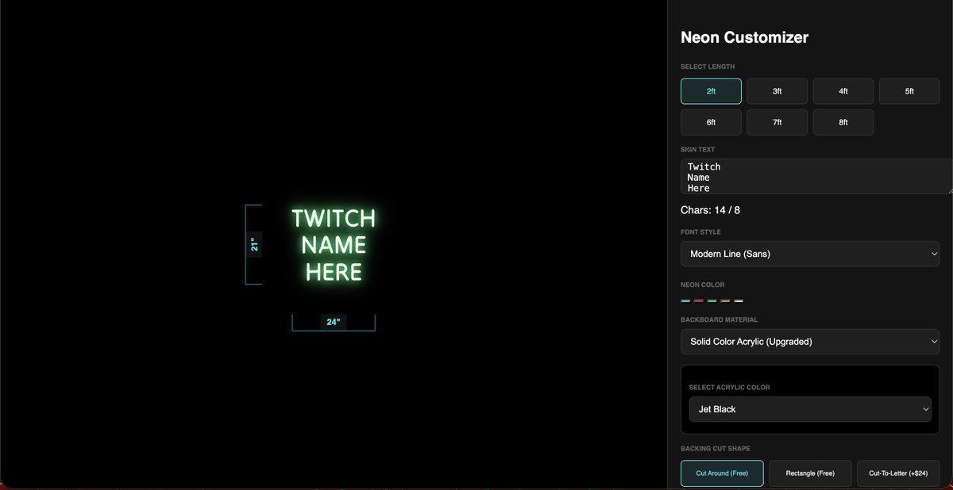
Task: Click the 24" width dimension label
Action: [x=334, y=322]
